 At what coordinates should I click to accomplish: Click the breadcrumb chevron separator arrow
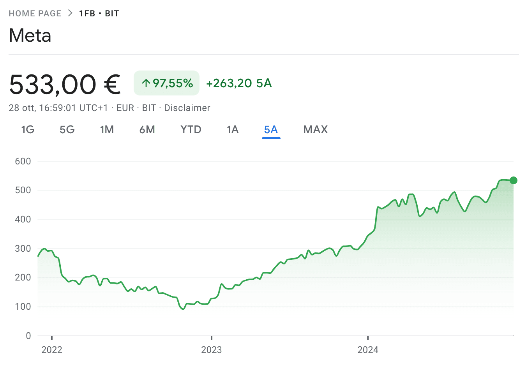[x=70, y=13]
